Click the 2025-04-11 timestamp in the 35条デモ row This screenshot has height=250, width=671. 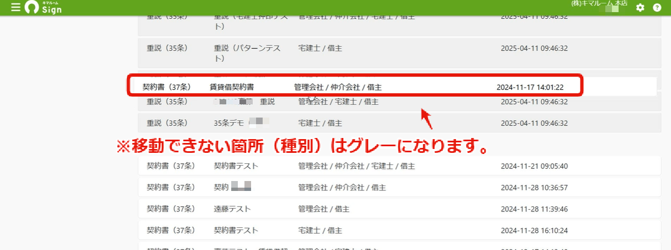pyautogui.click(x=534, y=123)
